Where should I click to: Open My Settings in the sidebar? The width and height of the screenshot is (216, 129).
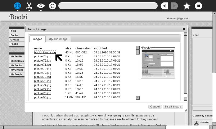click(x=17, y=61)
